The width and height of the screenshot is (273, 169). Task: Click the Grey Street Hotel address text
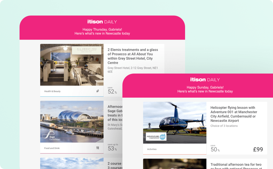coord(133,70)
